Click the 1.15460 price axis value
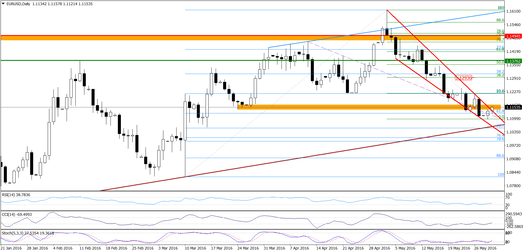This screenshot has width=523, height=252. 513,25
